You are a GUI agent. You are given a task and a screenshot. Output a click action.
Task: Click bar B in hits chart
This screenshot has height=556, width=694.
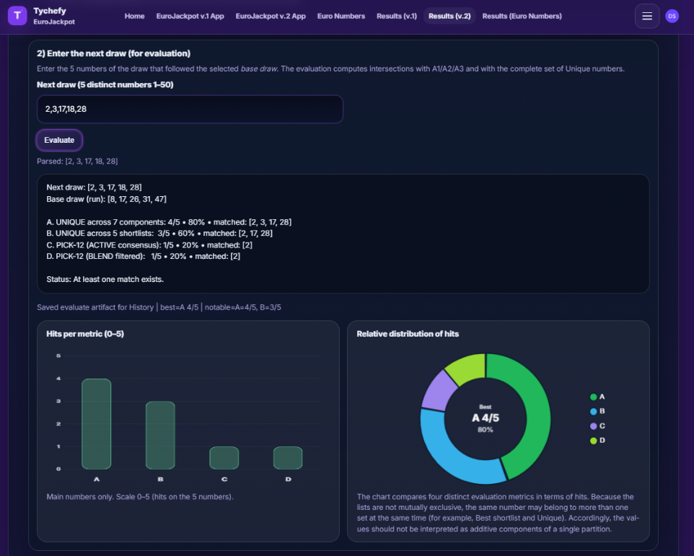pos(160,435)
